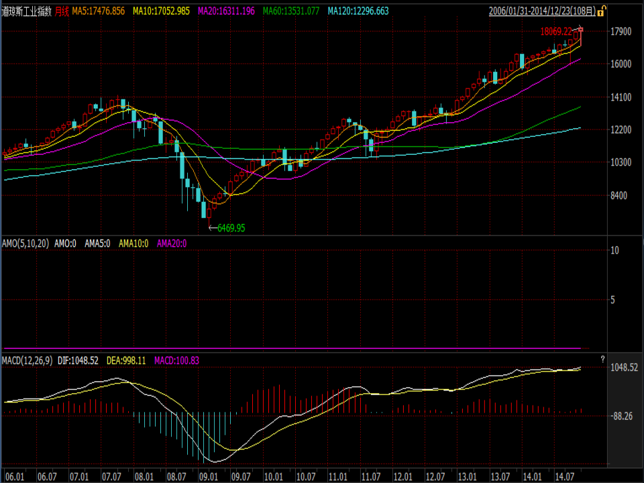
Task: Click the 14.01 time axis marker
Action: point(532,477)
